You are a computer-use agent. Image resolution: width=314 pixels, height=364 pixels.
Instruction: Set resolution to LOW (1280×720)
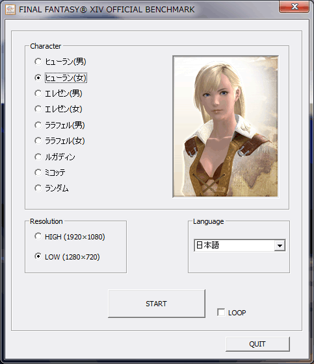[x=38, y=256]
